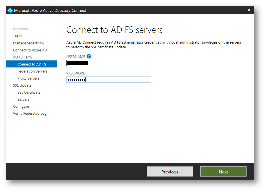This screenshot has height=192, width=266.
Task: Open the Federation Servers step
Action: coord(32,71)
